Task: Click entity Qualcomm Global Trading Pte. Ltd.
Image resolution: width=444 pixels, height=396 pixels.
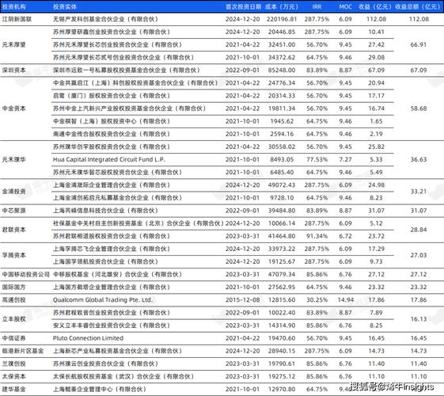Action: [x=103, y=299]
